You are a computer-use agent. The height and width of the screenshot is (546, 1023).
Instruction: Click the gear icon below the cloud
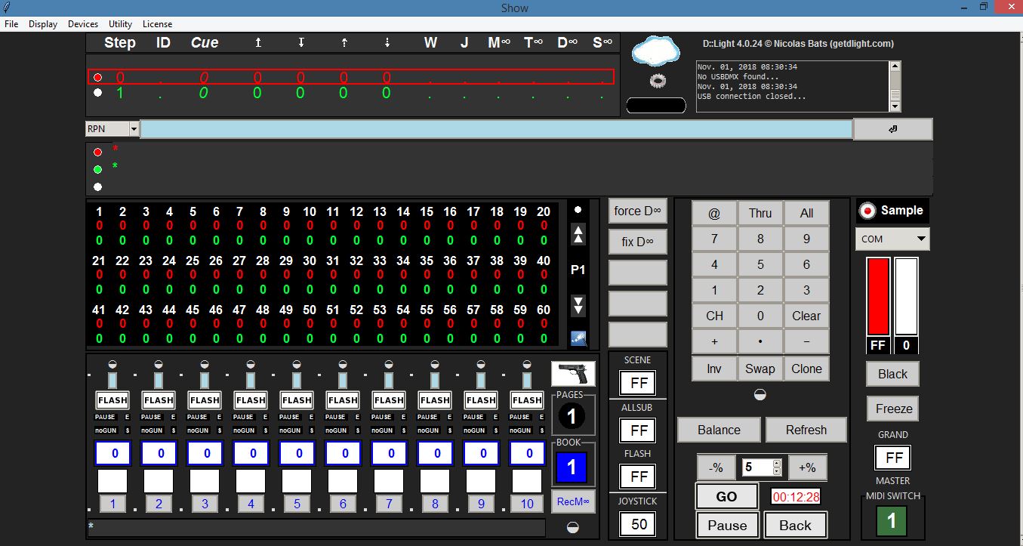coord(657,81)
